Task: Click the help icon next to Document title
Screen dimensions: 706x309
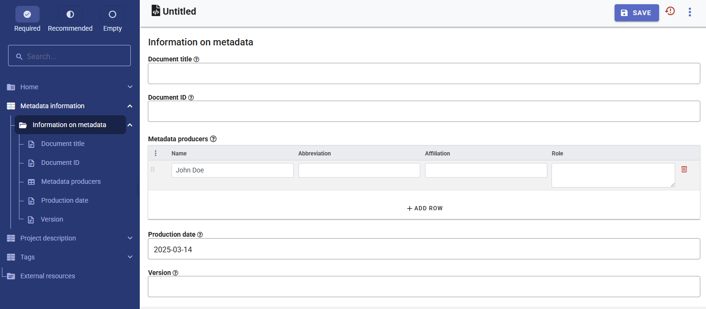Action: click(196, 60)
